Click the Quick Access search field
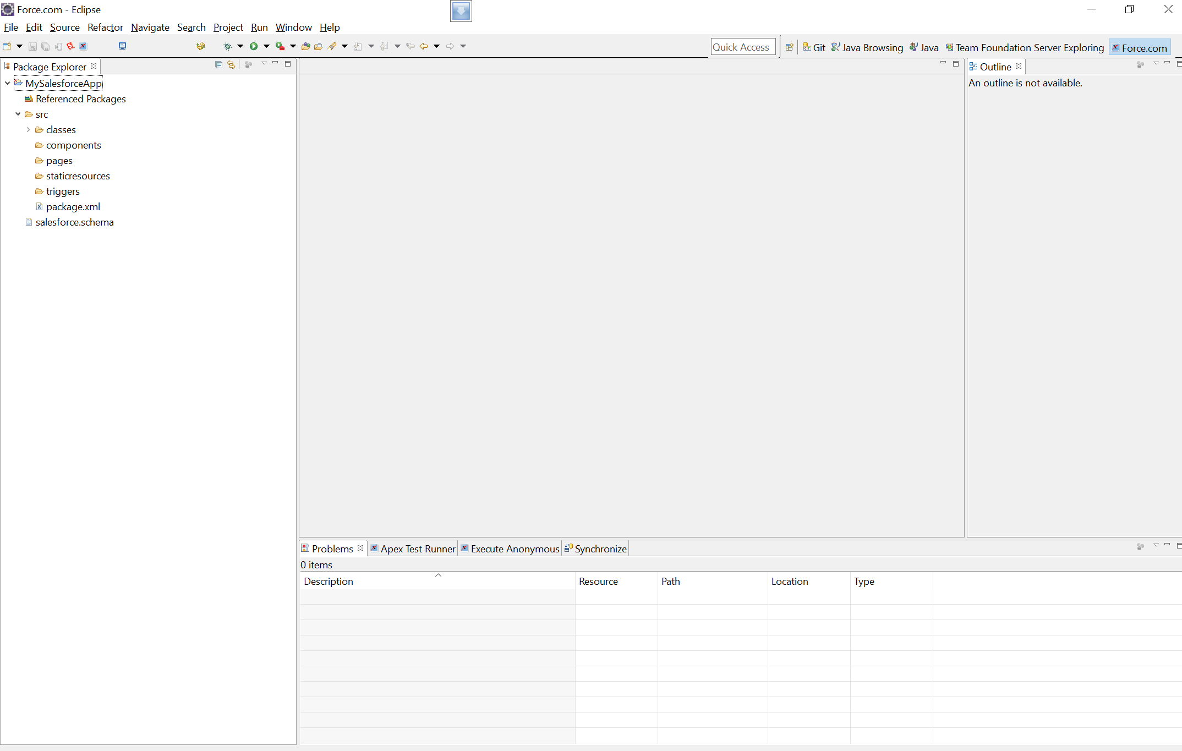Screen dimensions: 1182x751 click(743, 47)
